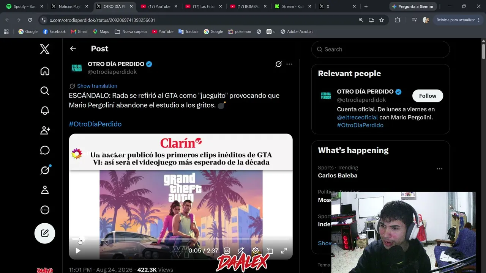Open Chat bubble icon in the X sidebar

tap(45, 151)
